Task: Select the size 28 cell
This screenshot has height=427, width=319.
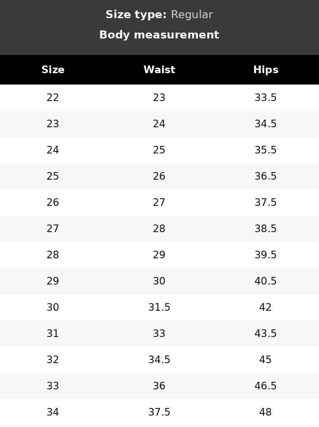Action: click(x=53, y=255)
